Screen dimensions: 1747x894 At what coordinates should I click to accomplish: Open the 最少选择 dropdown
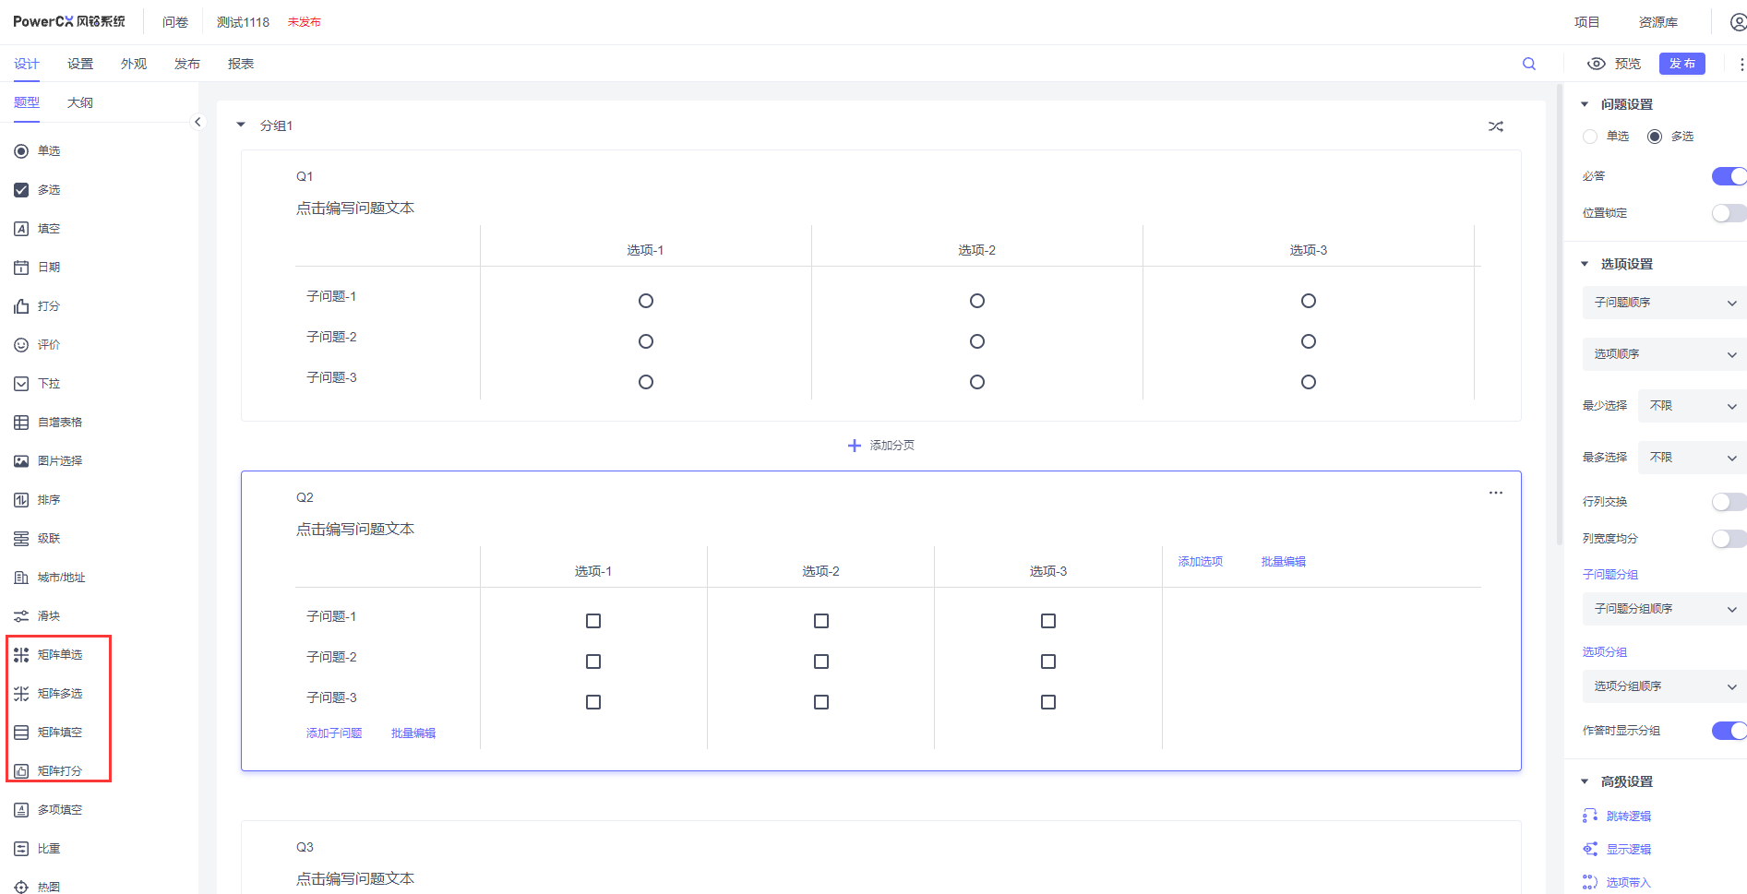tap(1692, 406)
